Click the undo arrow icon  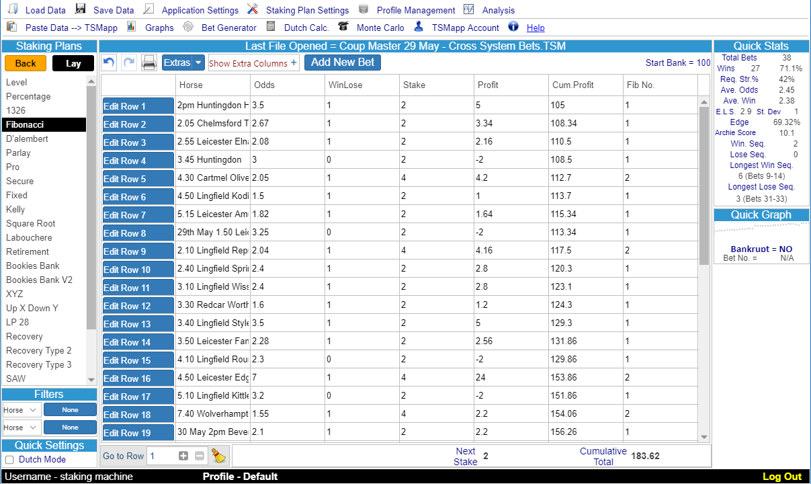point(109,63)
